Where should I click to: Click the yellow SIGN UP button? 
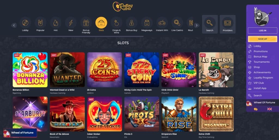coord(262,39)
